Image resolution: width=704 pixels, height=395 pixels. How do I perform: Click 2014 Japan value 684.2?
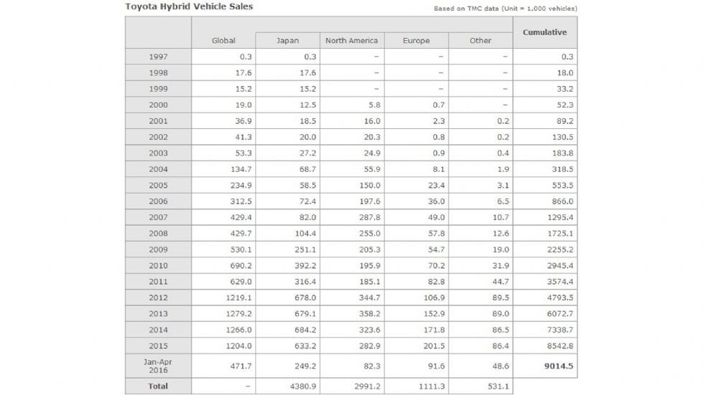[x=305, y=330]
